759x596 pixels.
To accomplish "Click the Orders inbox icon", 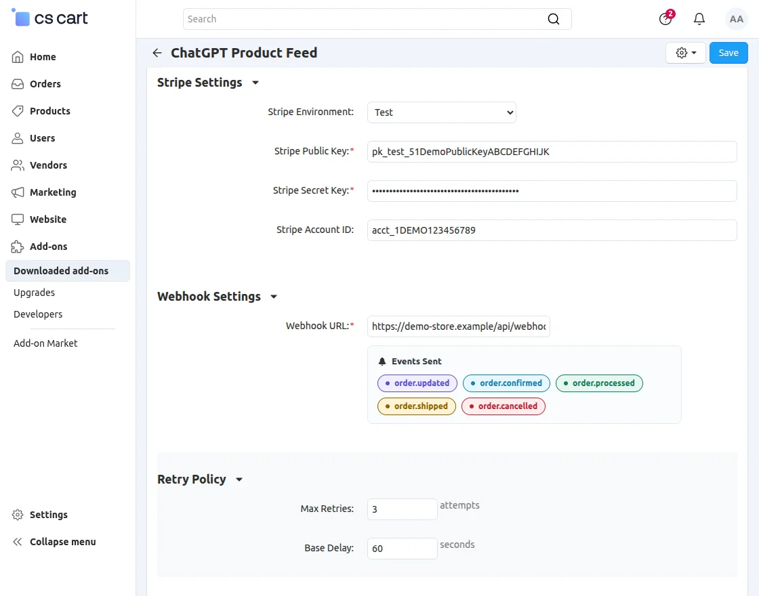I will [x=18, y=84].
